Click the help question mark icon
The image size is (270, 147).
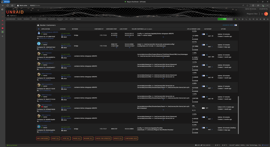point(264,19)
